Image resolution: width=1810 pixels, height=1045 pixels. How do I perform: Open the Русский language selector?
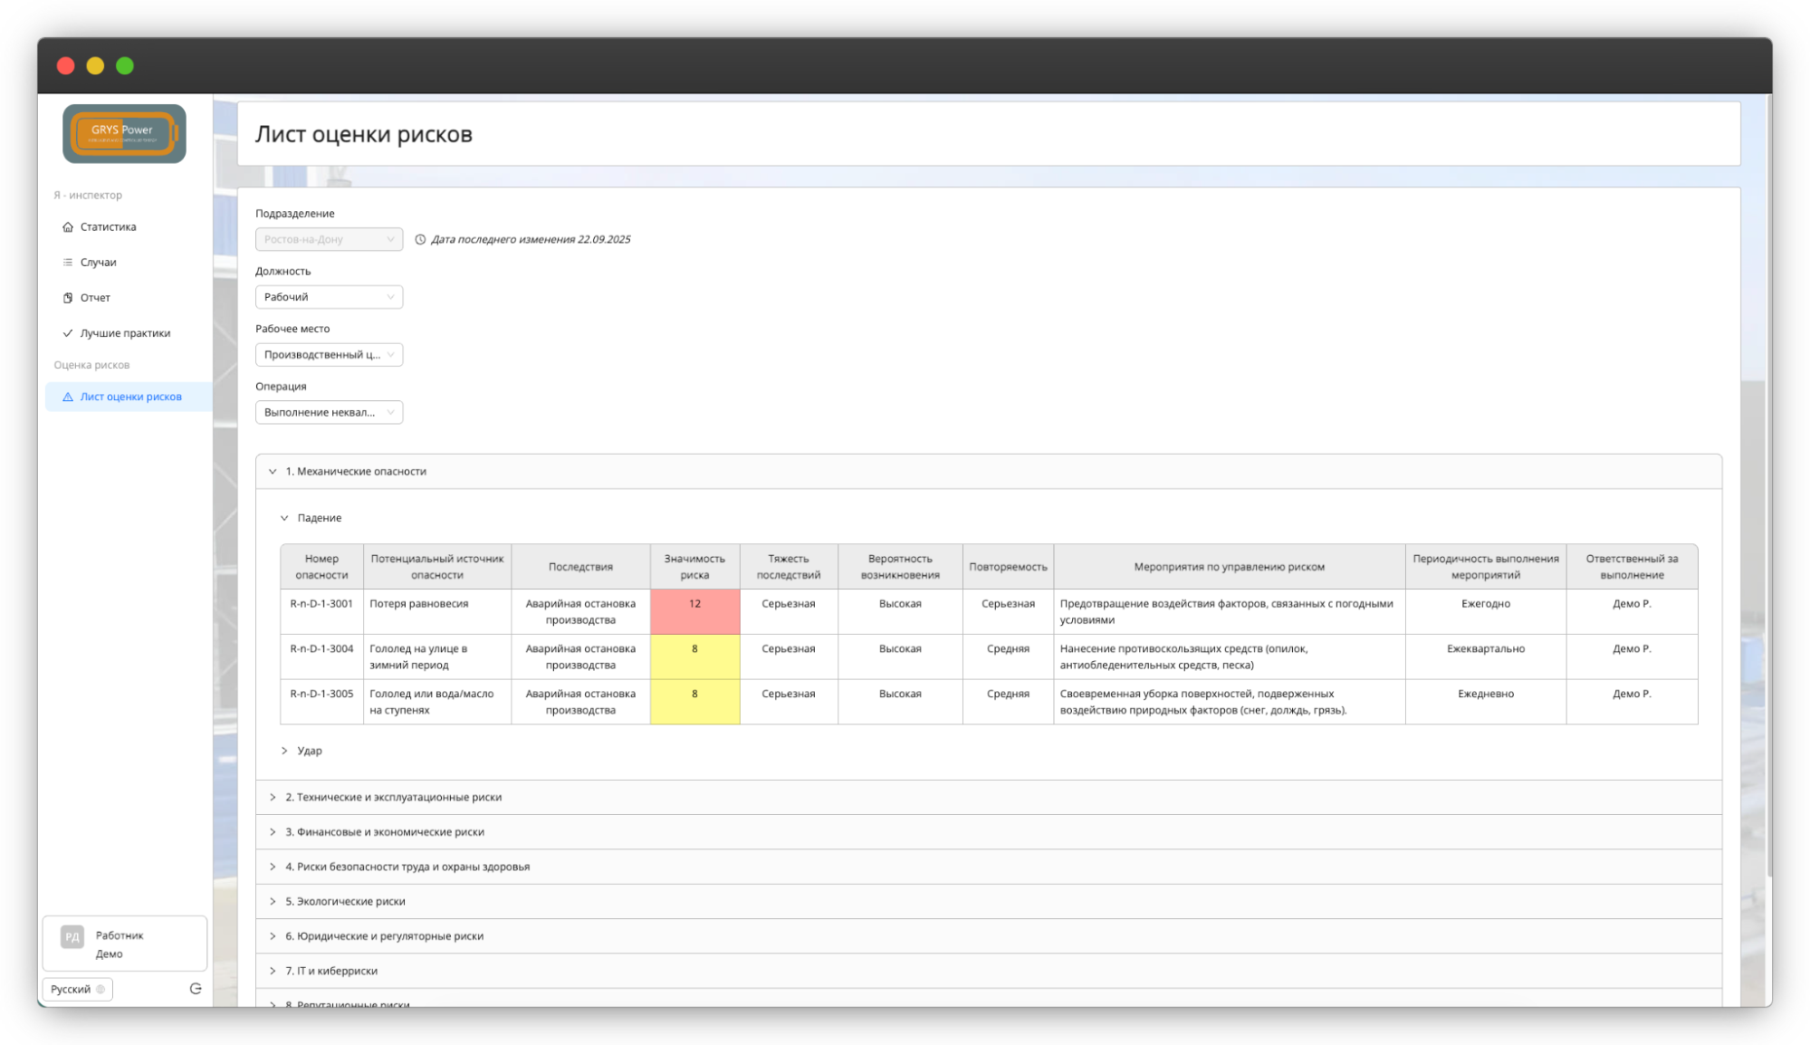point(77,989)
